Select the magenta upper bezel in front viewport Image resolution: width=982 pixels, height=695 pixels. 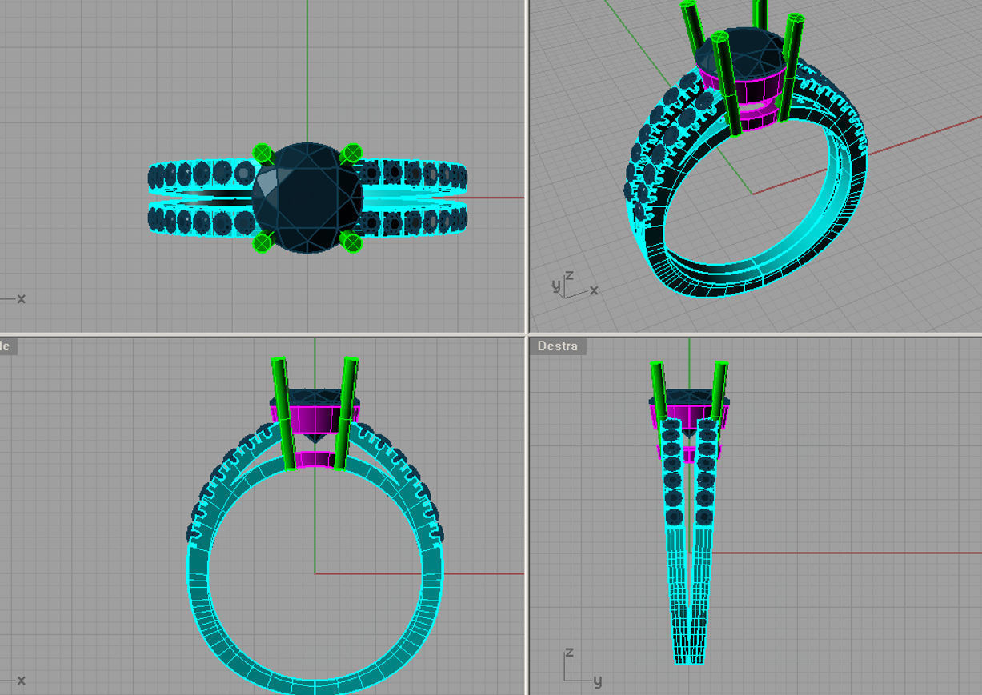(315, 419)
